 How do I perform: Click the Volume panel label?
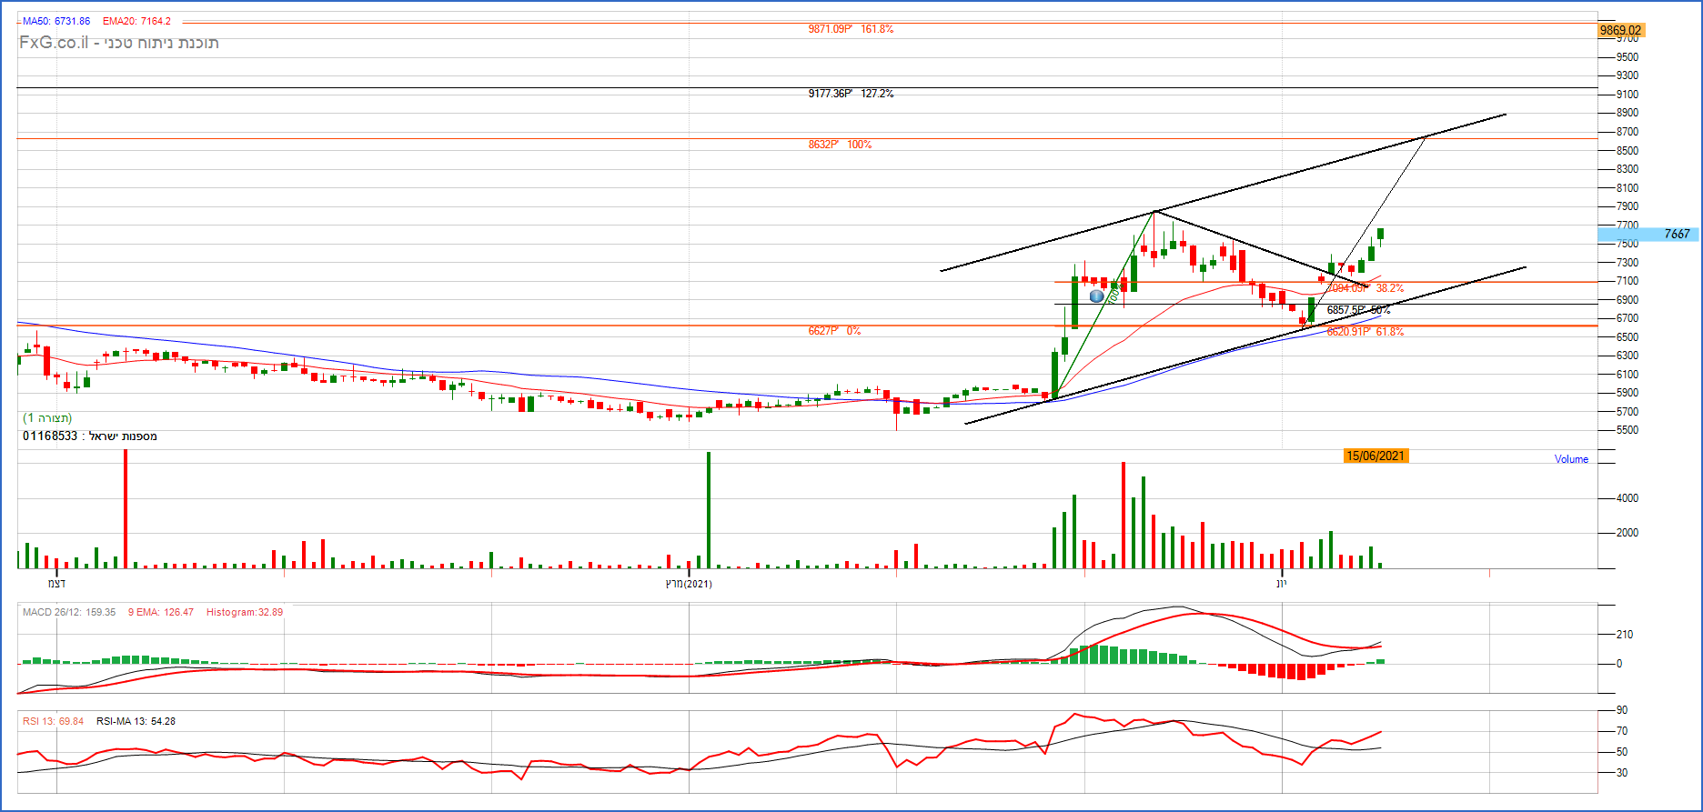(1571, 459)
